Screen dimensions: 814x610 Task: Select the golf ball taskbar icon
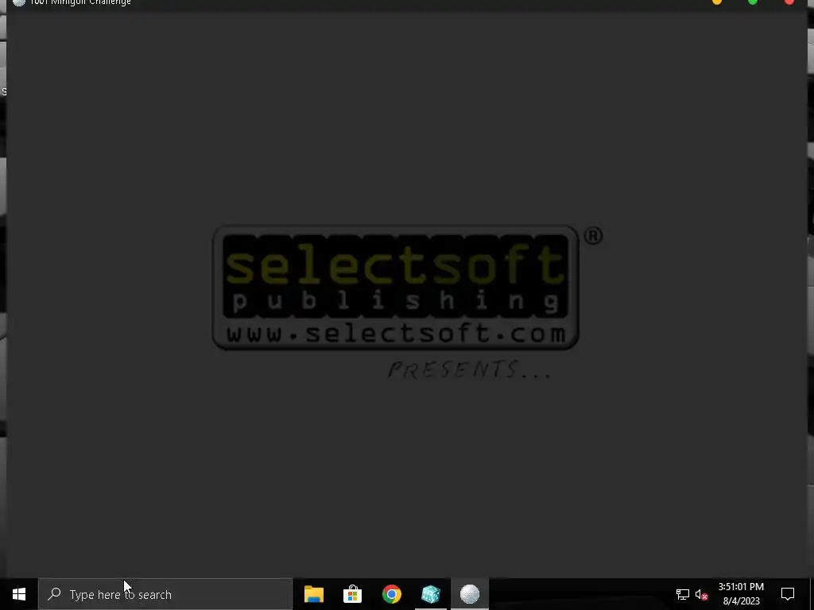point(469,594)
